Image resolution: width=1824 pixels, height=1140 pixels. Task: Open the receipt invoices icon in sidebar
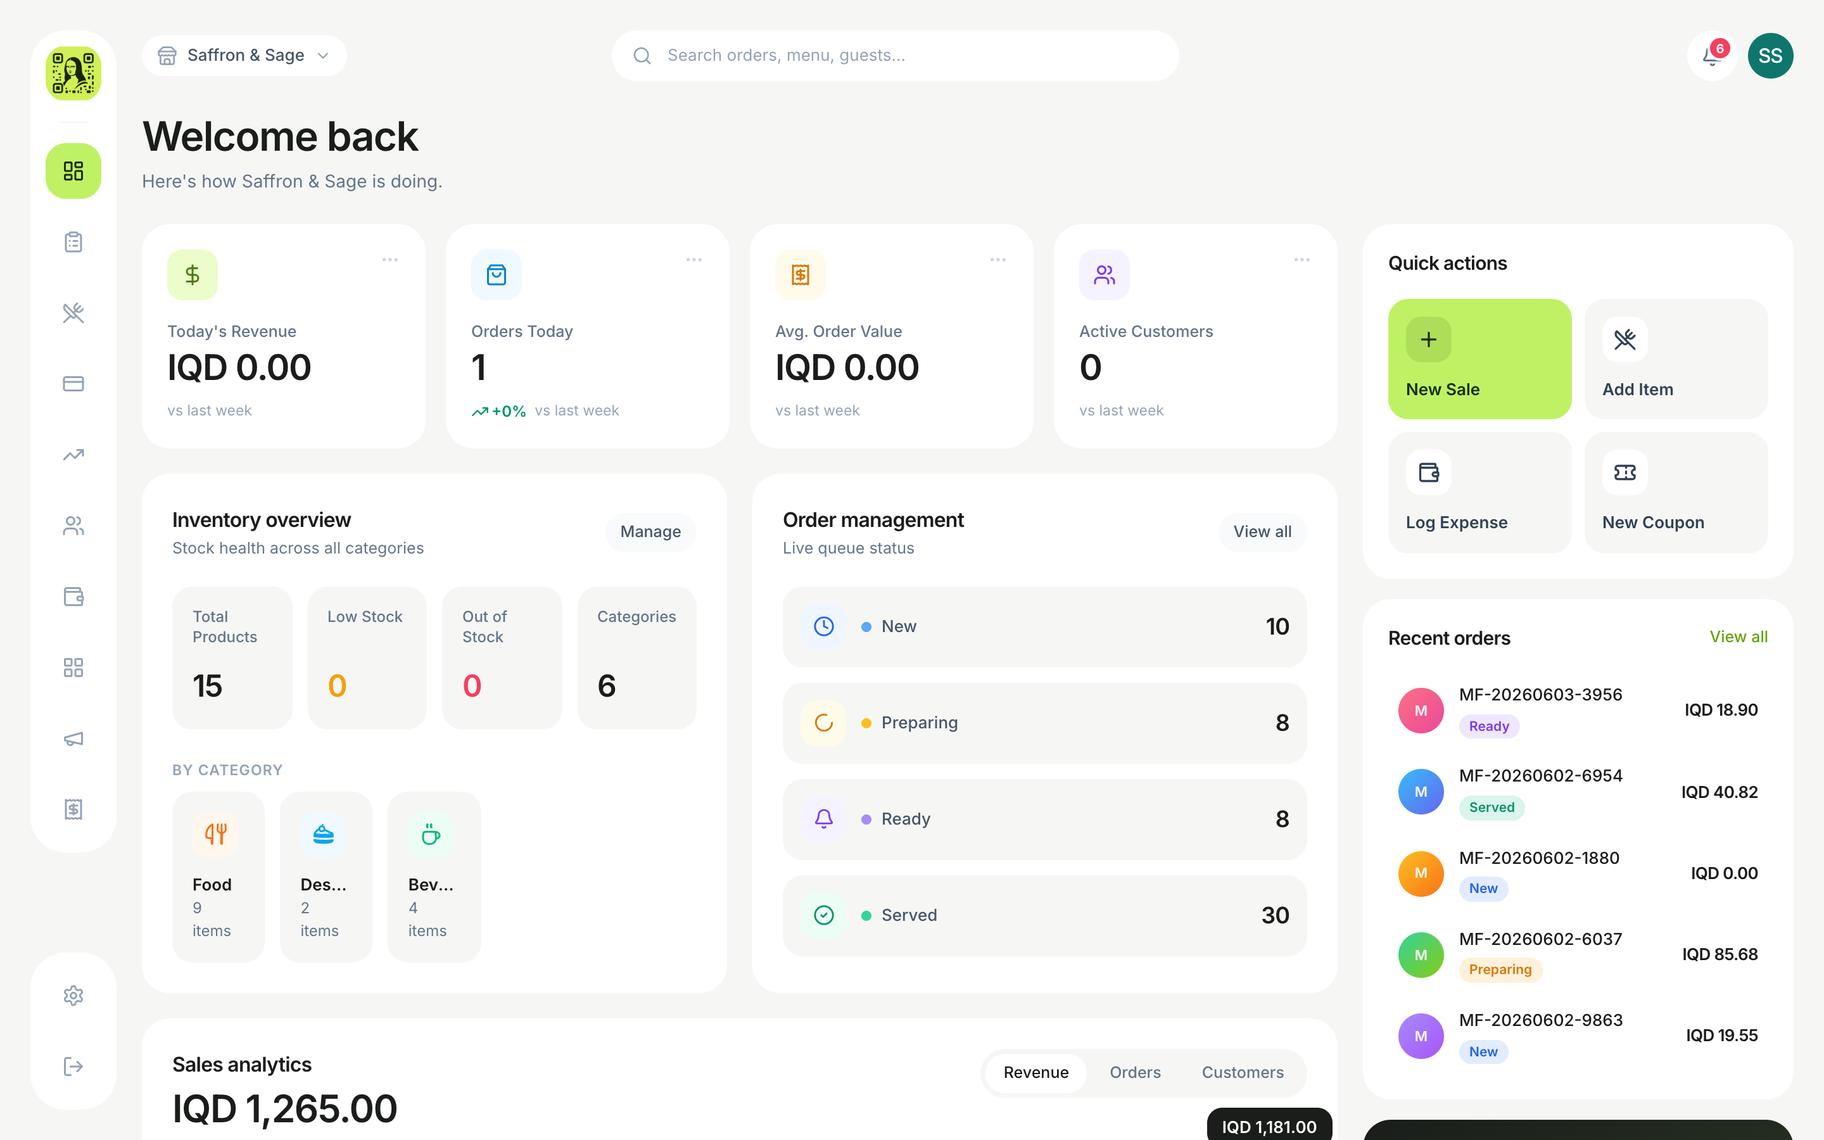tap(73, 809)
